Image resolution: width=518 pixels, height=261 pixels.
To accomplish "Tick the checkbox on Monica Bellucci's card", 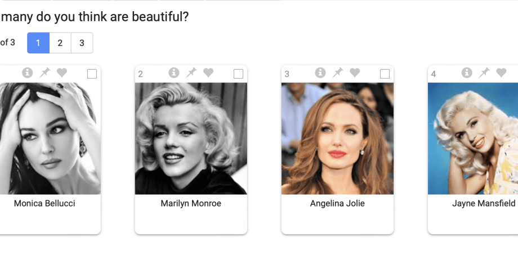I will pos(92,74).
